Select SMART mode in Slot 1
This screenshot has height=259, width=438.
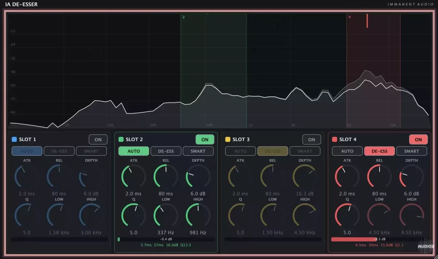pyautogui.click(x=91, y=151)
